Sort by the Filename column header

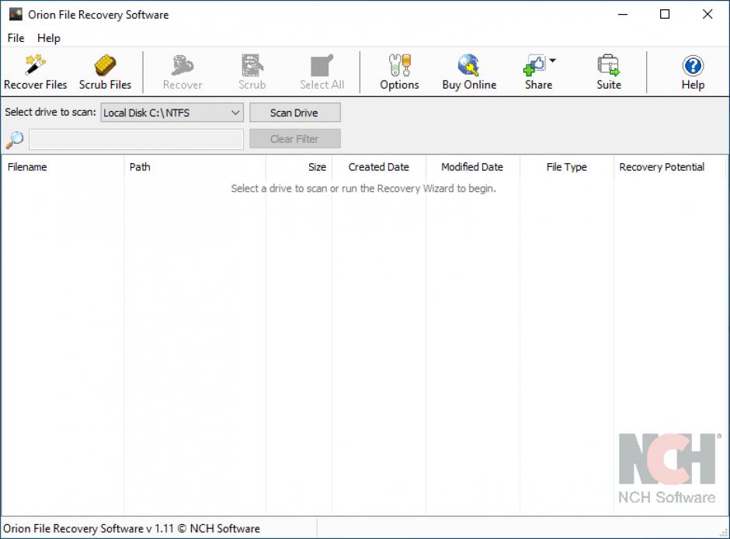pyautogui.click(x=62, y=167)
